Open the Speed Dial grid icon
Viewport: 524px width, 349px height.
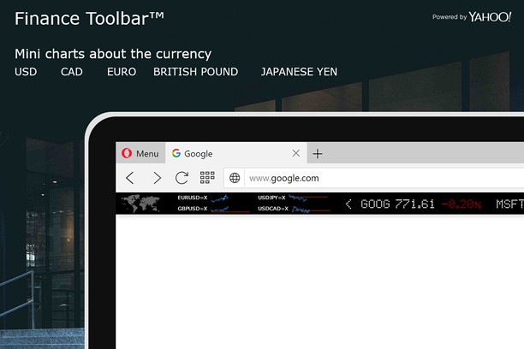coord(207,178)
